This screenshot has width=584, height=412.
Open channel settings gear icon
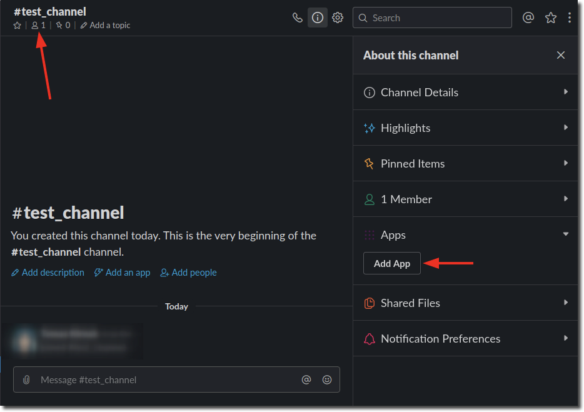click(x=338, y=18)
